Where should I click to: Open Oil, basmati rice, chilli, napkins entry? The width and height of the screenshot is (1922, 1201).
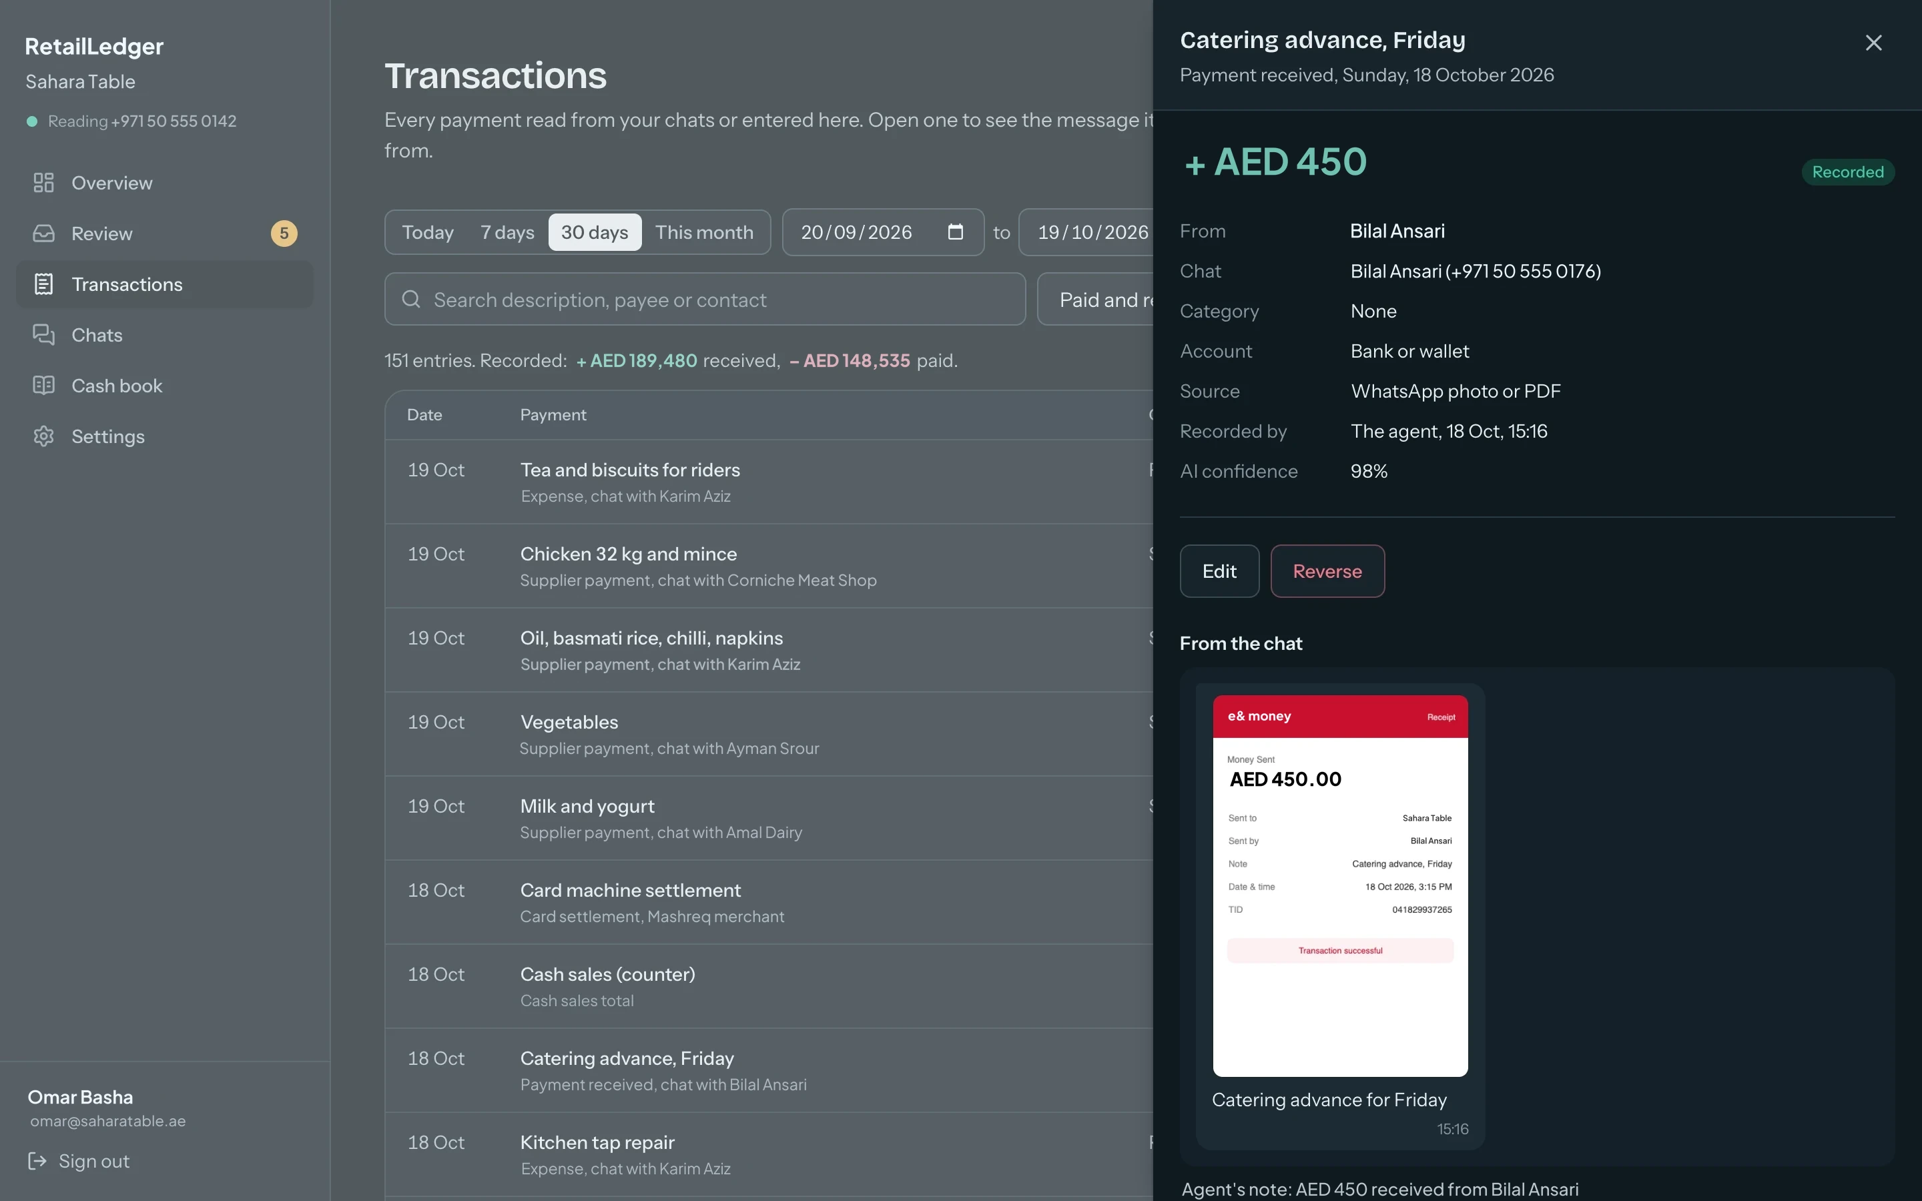click(x=769, y=650)
